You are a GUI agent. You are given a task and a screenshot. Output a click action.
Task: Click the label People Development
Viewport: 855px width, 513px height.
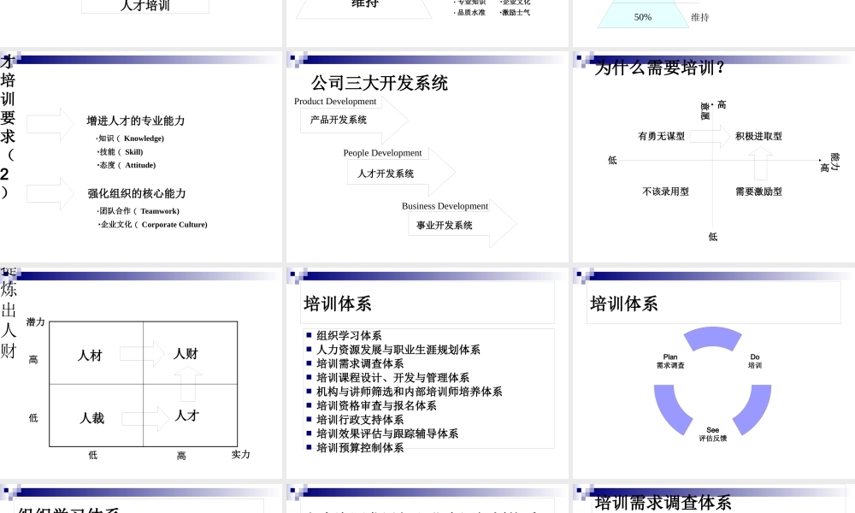click(x=383, y=153)
